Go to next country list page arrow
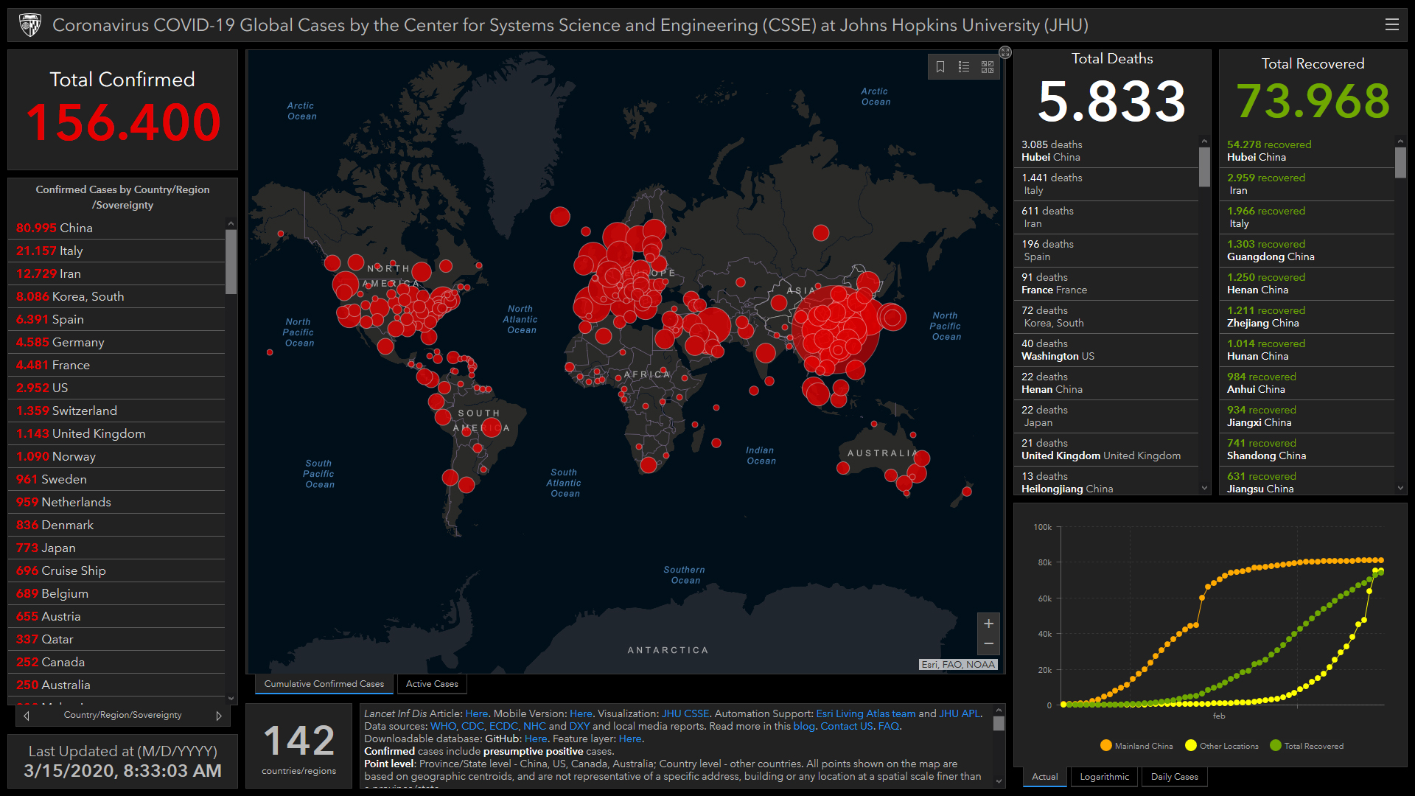This screenshot has height=796, width=1415. (219, 716)
